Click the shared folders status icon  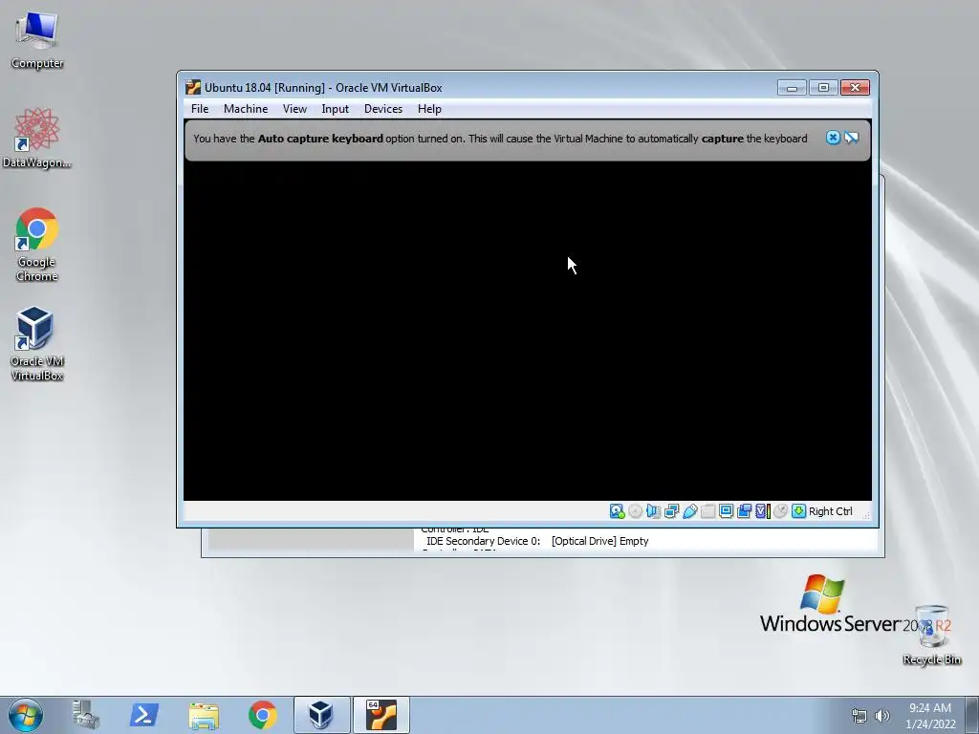[x=707, y=511]
